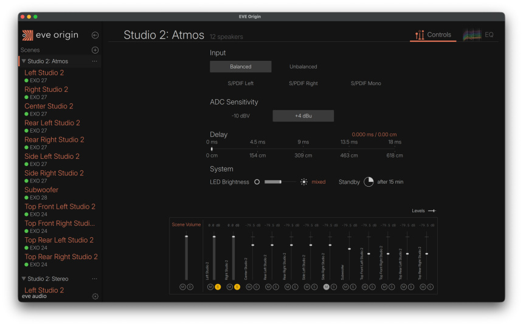The height and width of the screenshot is (326, 523).
Task: Set LED brightness to maximum sun icon
Action: click(x=304, y=182)
